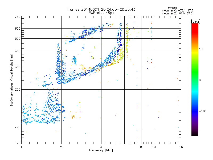This screenshot has height=160, width=213.
Task: Click the x-axis tick label '10'
Action: 154,147
